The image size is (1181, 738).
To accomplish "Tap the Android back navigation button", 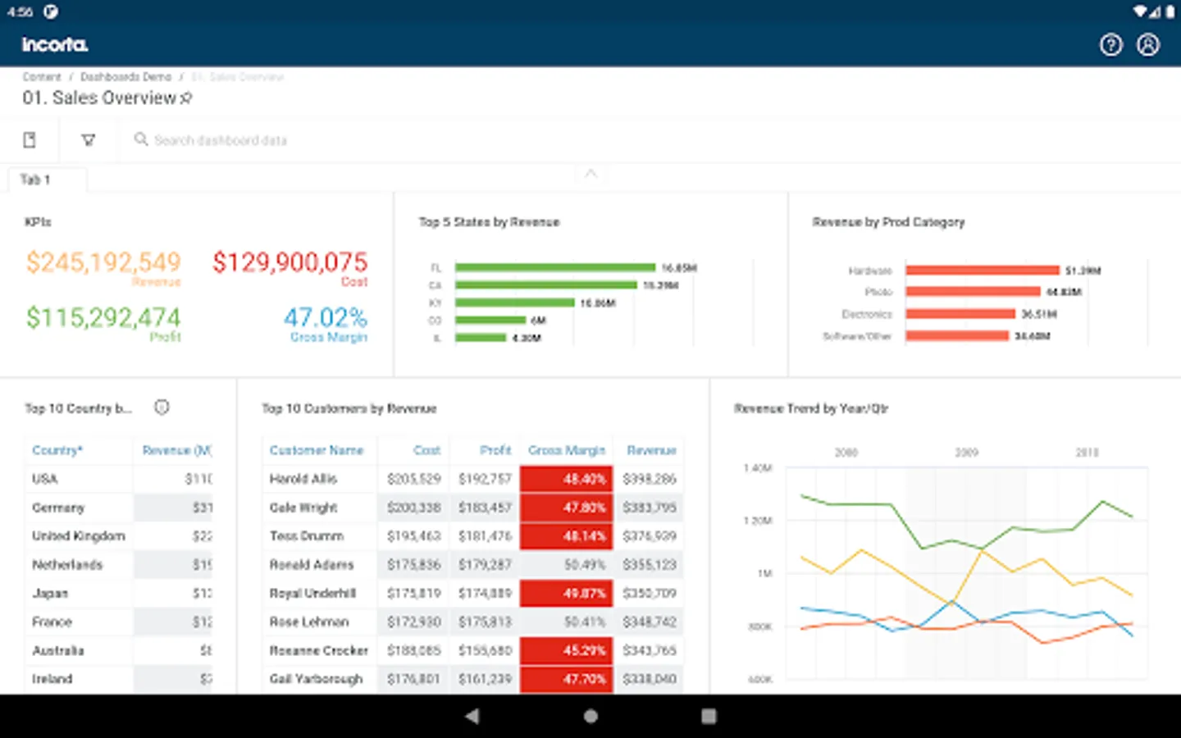I will [x=472, y=716].
